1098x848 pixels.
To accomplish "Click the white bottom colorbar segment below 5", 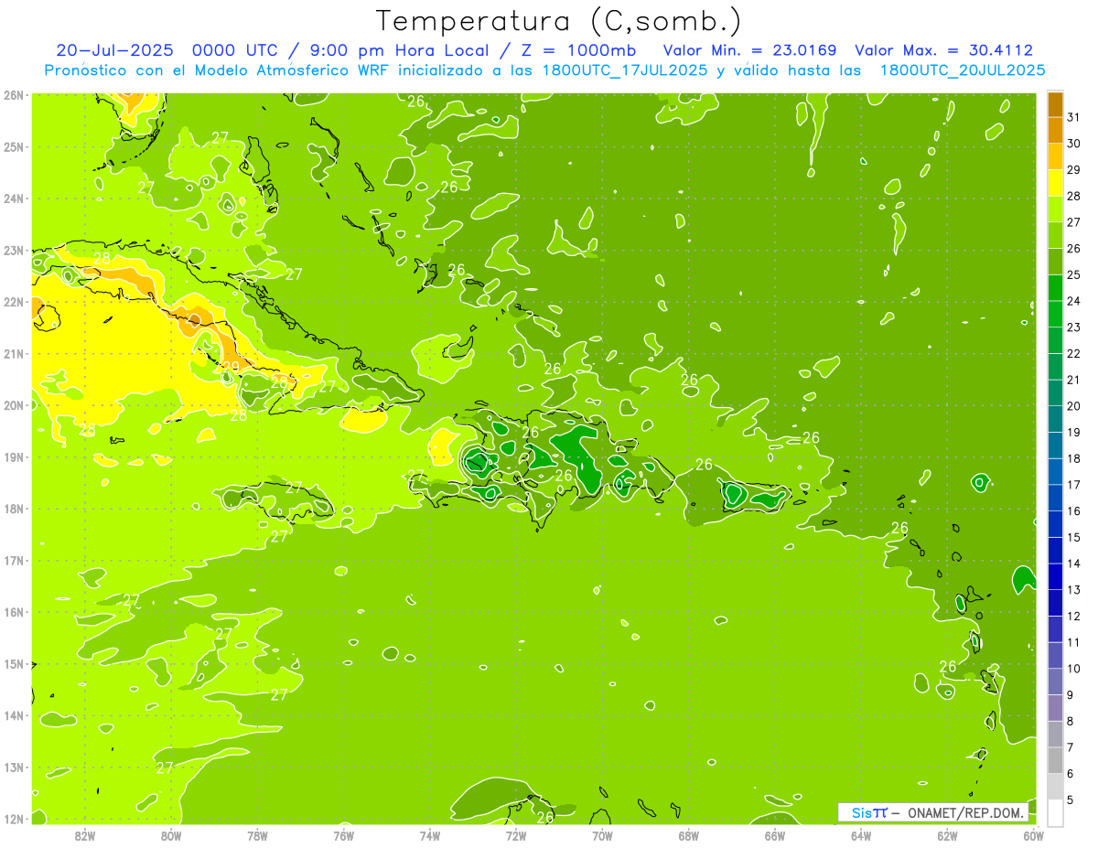I will (x=1055, y=811).
